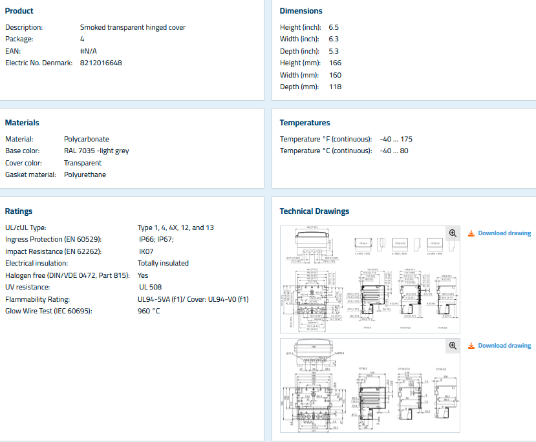
Task: Open the top technical drawing thumbnail
Action: pyautogui.click(x=369, y=279)
